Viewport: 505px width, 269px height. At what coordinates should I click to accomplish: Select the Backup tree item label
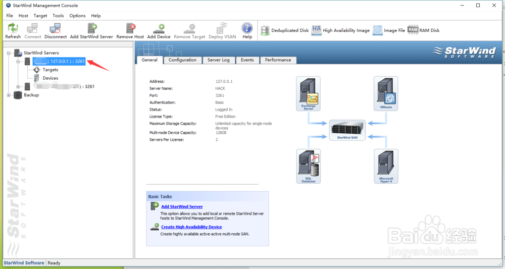(31, 95)
